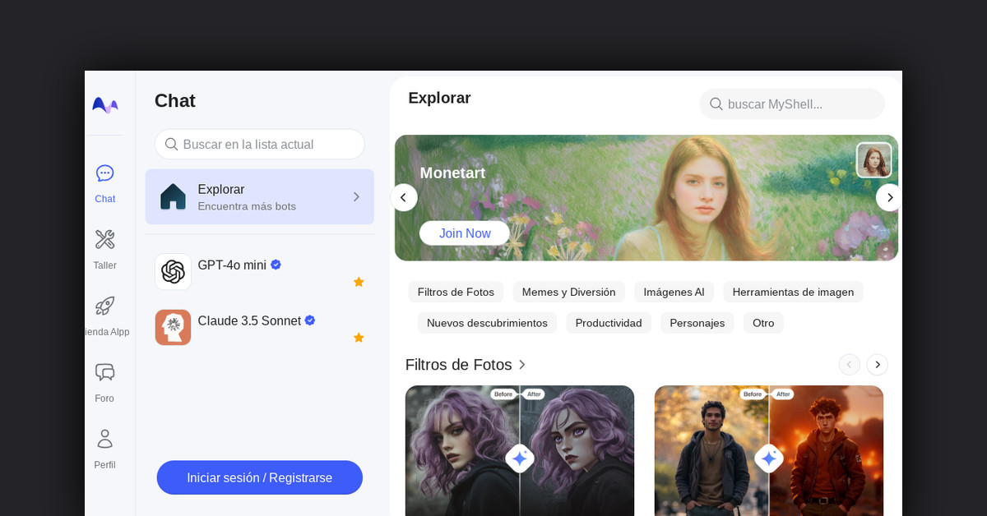
Task: Click Iniciar sesión / Registrarse
Action: [259, 477]
